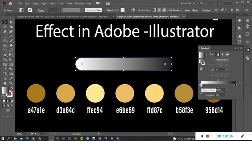Expand the fill color dropdown in control bar
This screenshot has width=252, height=141.
25,10
